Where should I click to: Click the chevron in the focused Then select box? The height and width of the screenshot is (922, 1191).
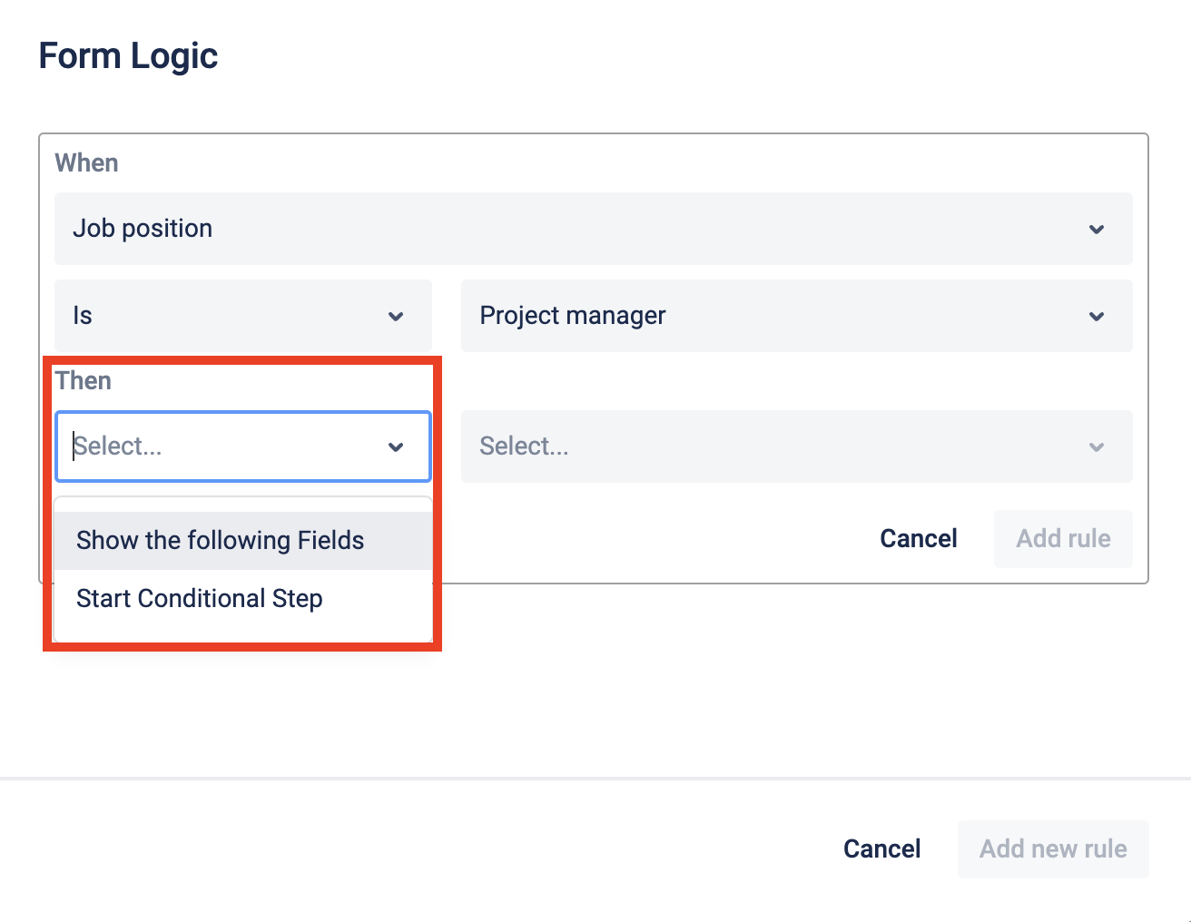pyautogui.click(x=396, y=446)
